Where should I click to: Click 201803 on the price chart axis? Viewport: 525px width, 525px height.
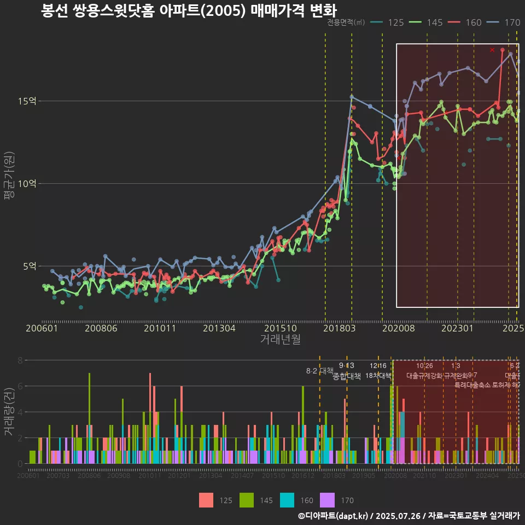coord(339,328)
